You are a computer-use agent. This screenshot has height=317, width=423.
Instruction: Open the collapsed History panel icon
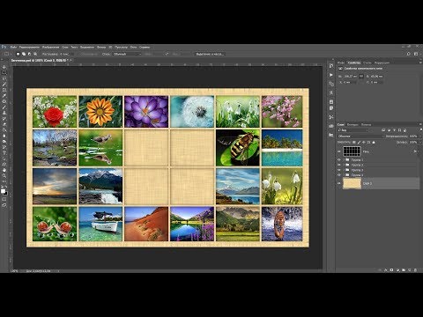331,66
